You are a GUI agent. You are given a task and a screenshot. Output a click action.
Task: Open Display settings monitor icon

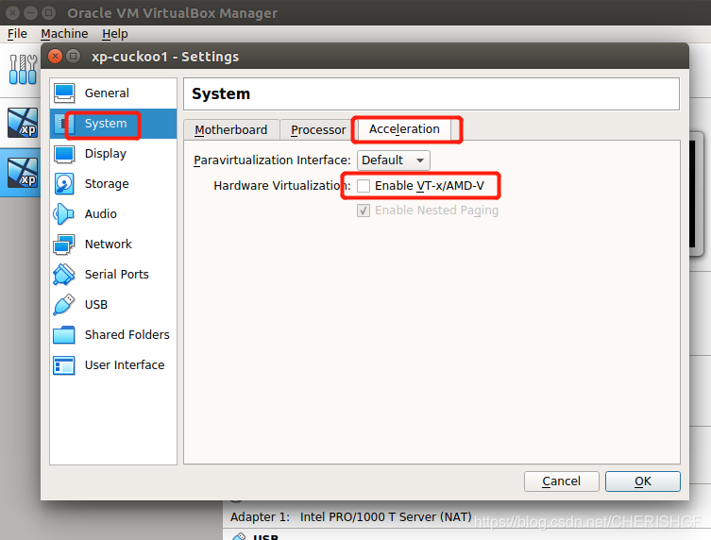click(64, 154)
